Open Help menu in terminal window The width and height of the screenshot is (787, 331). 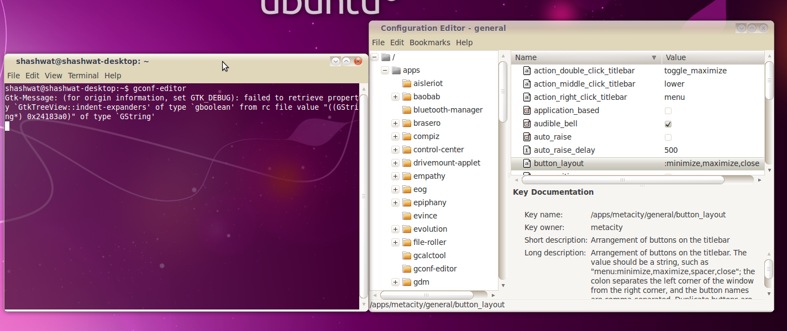(x=113, y=76)
